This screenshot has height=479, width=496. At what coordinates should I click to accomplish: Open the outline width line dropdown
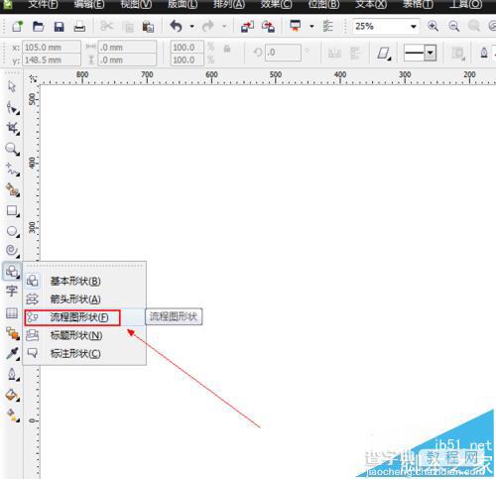pos(431,53)
